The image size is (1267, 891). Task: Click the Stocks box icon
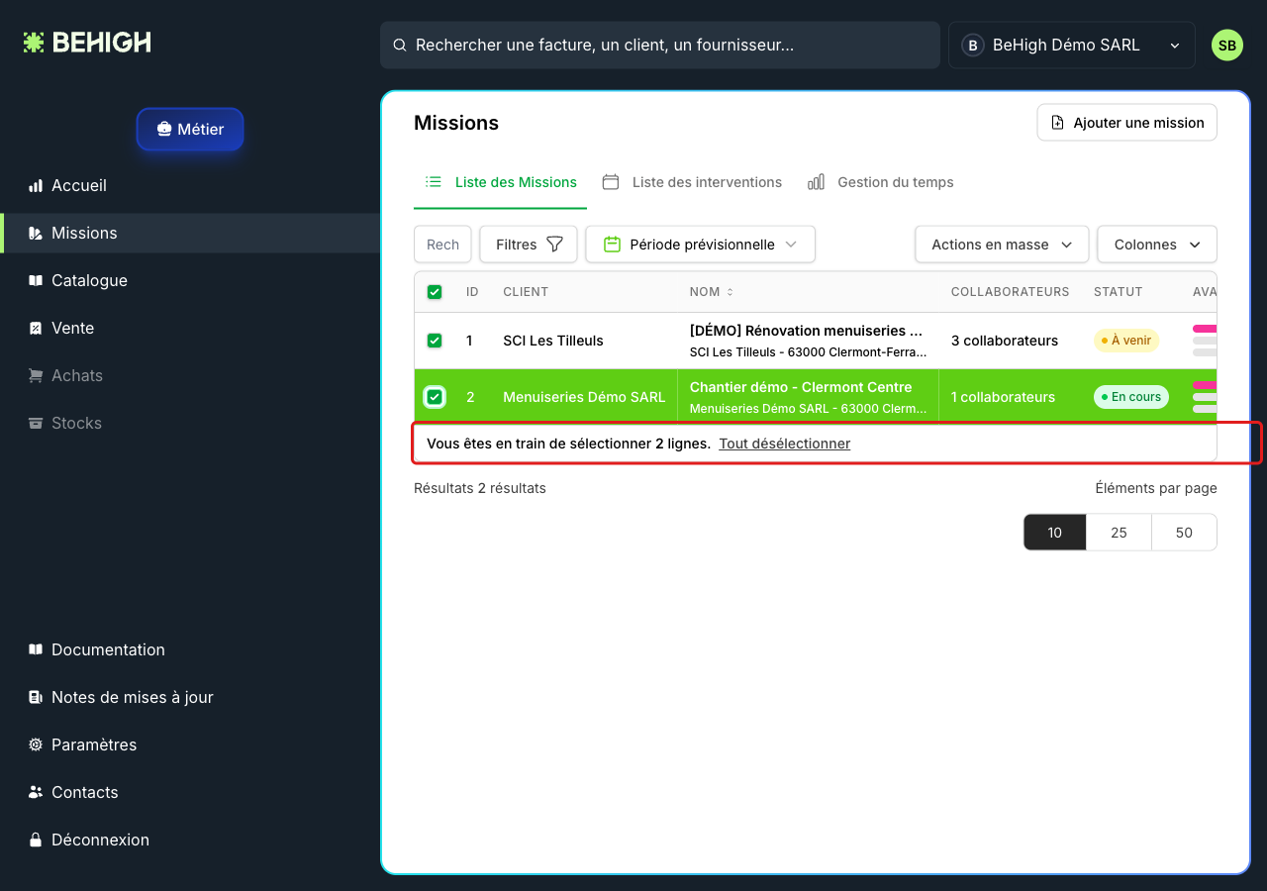point(36,423)
